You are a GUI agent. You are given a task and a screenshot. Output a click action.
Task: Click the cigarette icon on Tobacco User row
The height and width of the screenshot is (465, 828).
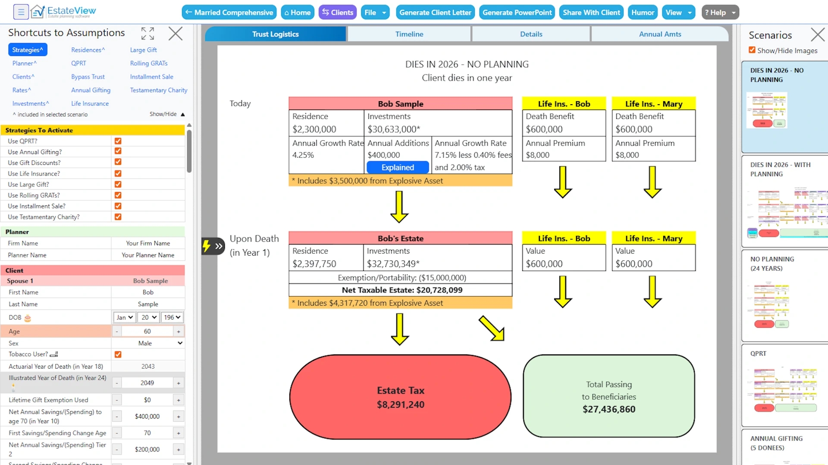pos(53,354)
